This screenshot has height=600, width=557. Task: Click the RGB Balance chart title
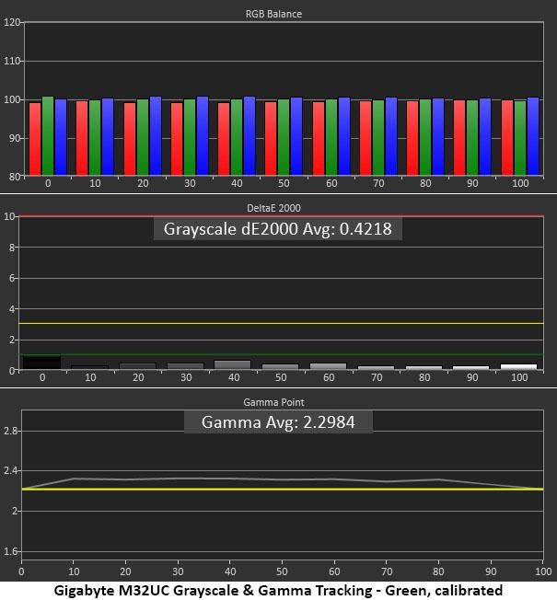pos(273,14)
